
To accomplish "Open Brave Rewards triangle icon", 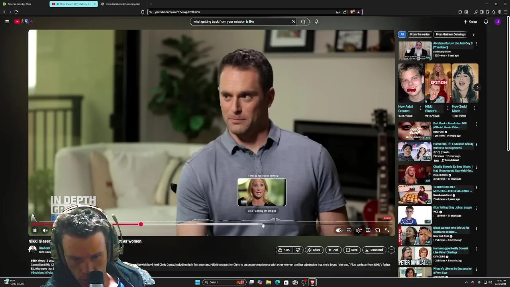I will tap(359, 12).
